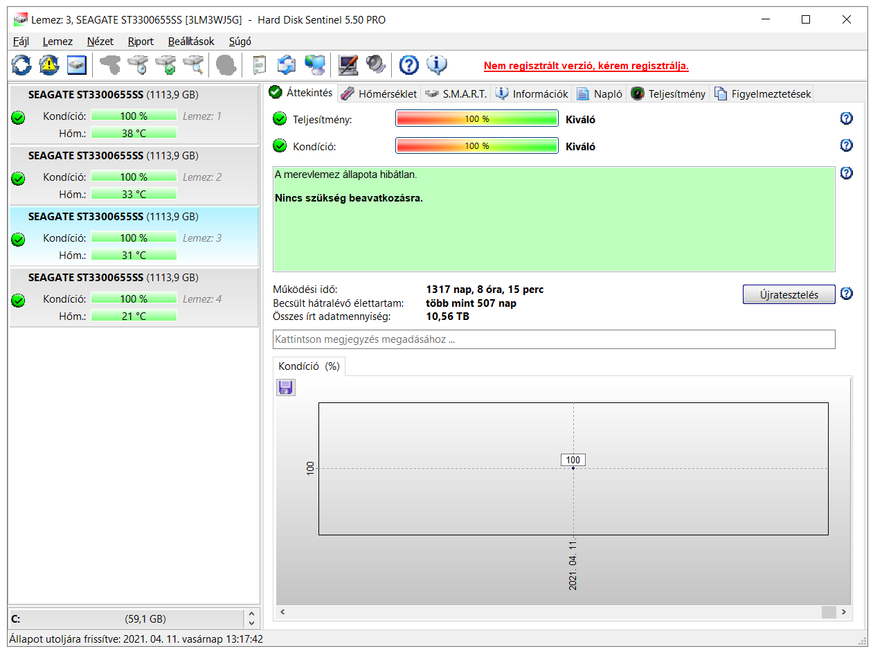
Task: Click the Kondíció 100 % gradient bar in overview
Action: point(476,146)
